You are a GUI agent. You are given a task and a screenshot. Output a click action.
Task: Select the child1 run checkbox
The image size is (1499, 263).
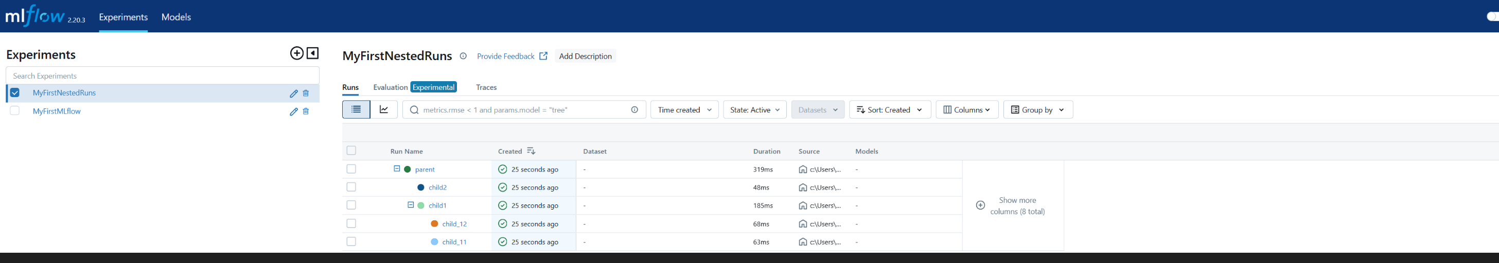coord(351,205)
